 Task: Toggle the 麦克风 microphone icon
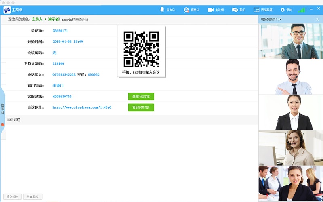click(162, 10)
